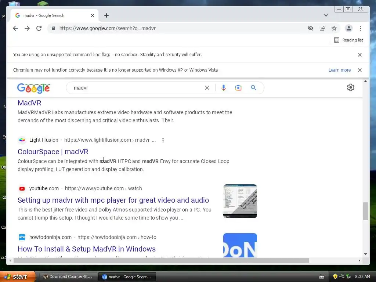Click the horizontal scroll right arrow
This screenshot has height=282, width=376.
point(359,260)
